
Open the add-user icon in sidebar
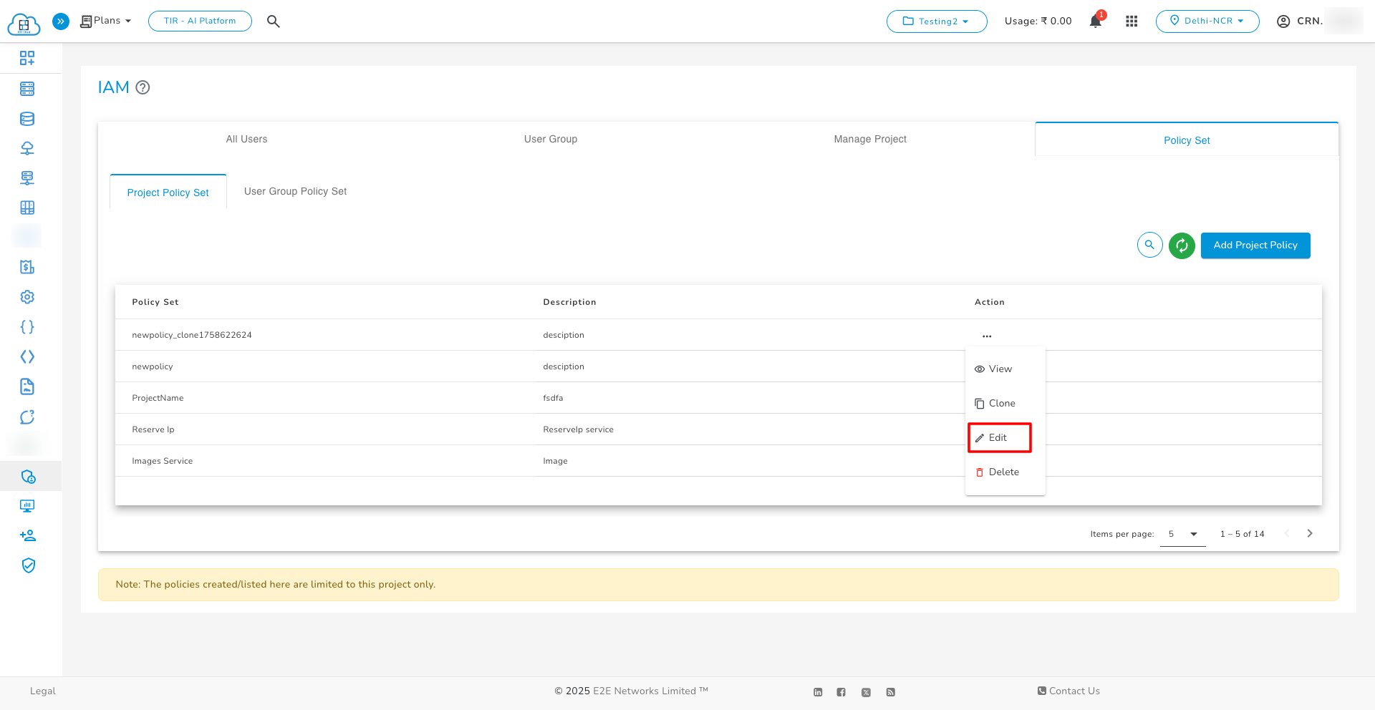tap(27, 535)
